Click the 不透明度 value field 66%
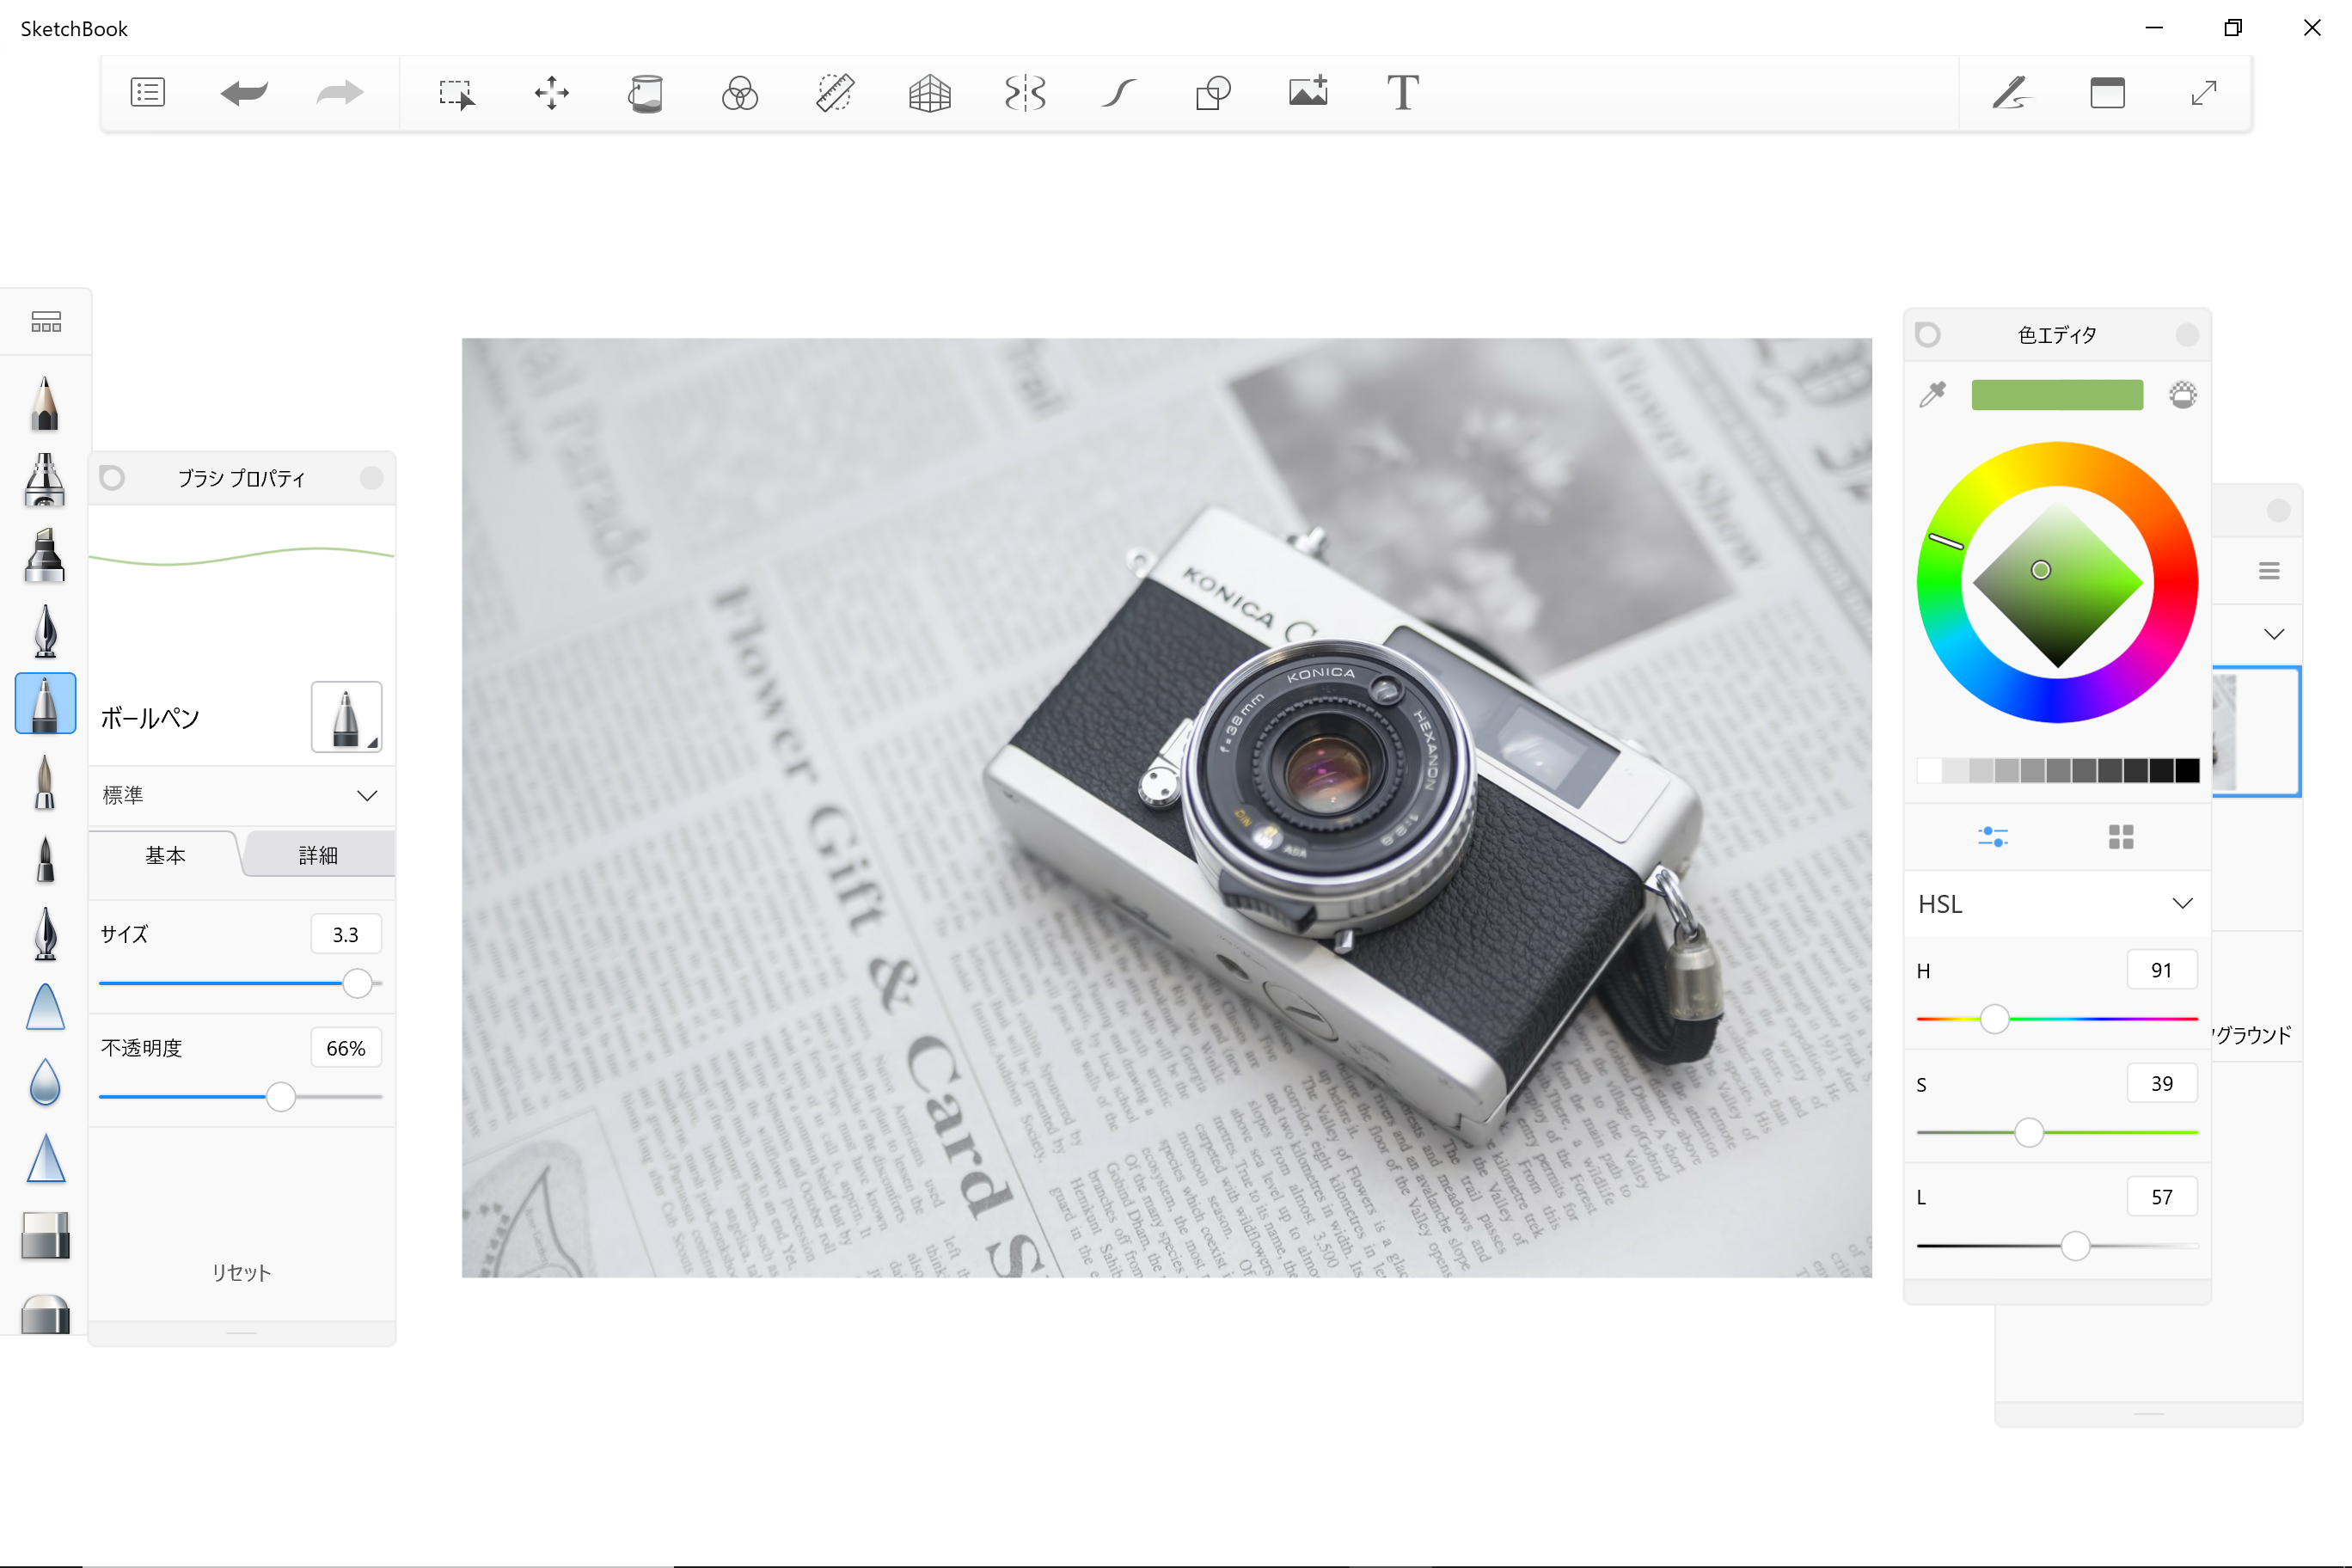This screenshot has height=1568, width=2352. [345, 1049]
